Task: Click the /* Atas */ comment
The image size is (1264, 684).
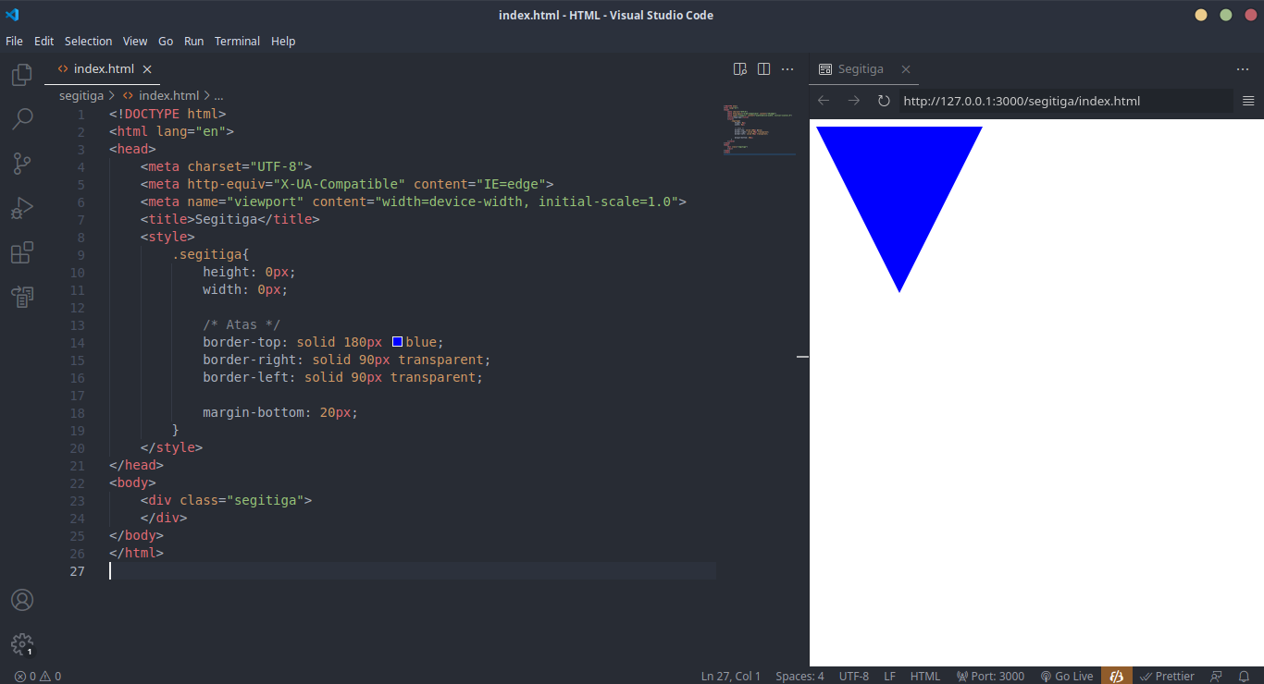Action: coord(242,324)
